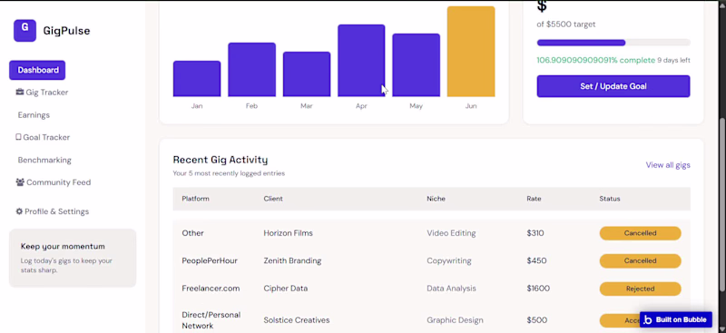
Task: Click the briefcase icon beside Gig Tracker
Action: click(x=20, y=93)
